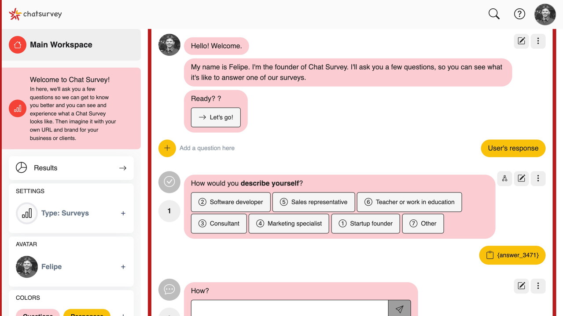Image resolution: width=563 pixels, height=316 pixels.
Task: Click the User's response button
Action: (x=513, y=148)
